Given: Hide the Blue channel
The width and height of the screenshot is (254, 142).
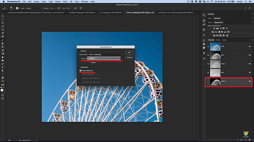Looking at the screenshot, I should (x=208, y=73).
